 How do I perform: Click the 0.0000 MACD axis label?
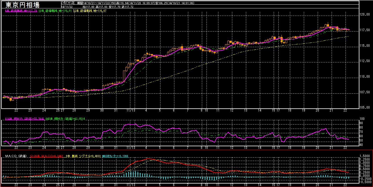(x=364, y=175)
